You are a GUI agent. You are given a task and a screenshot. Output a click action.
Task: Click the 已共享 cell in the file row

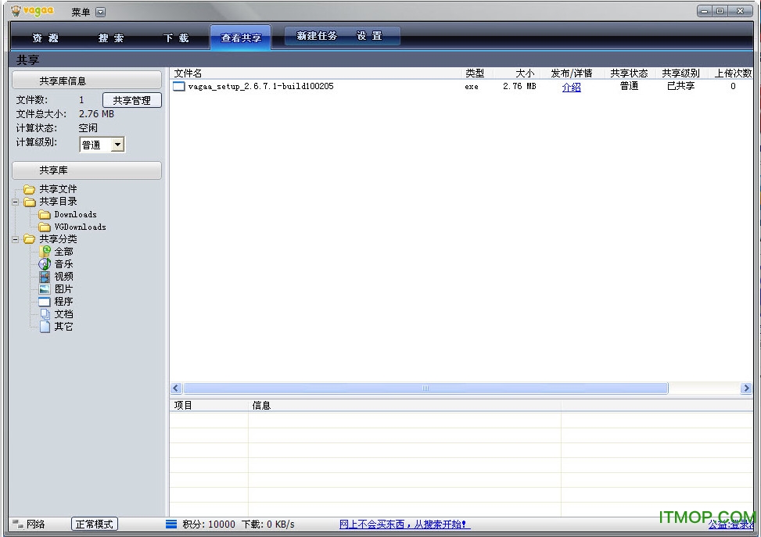click(x=681, y=86)
